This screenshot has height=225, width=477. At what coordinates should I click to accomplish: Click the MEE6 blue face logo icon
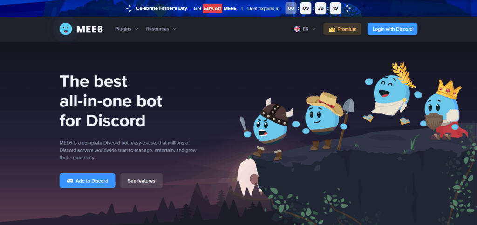(66, 29)
